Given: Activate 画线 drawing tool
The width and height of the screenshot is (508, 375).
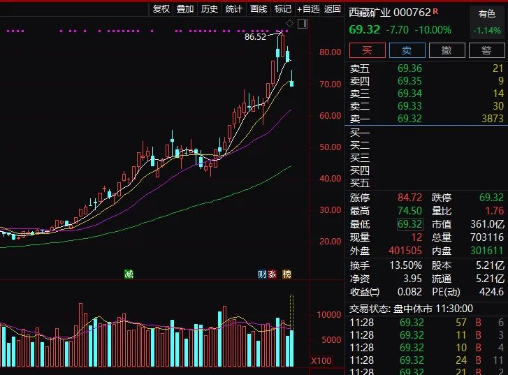Looking at the screenshot, I should click(259, 9).
